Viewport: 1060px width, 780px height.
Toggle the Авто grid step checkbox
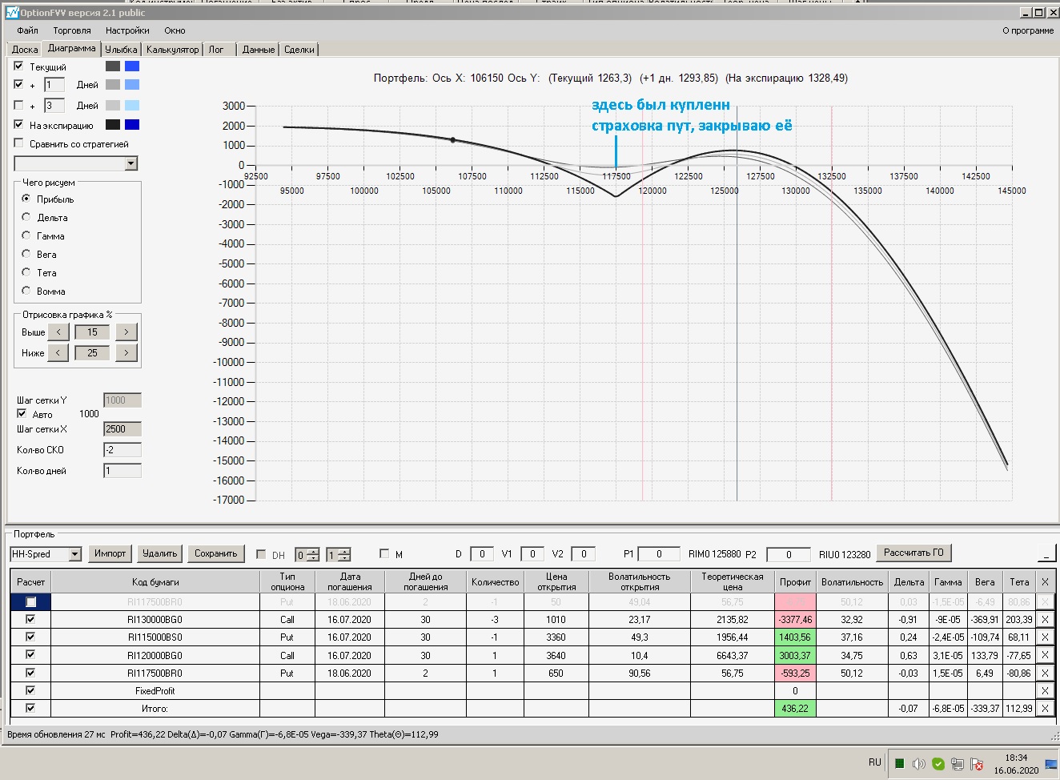click(22, 414)
